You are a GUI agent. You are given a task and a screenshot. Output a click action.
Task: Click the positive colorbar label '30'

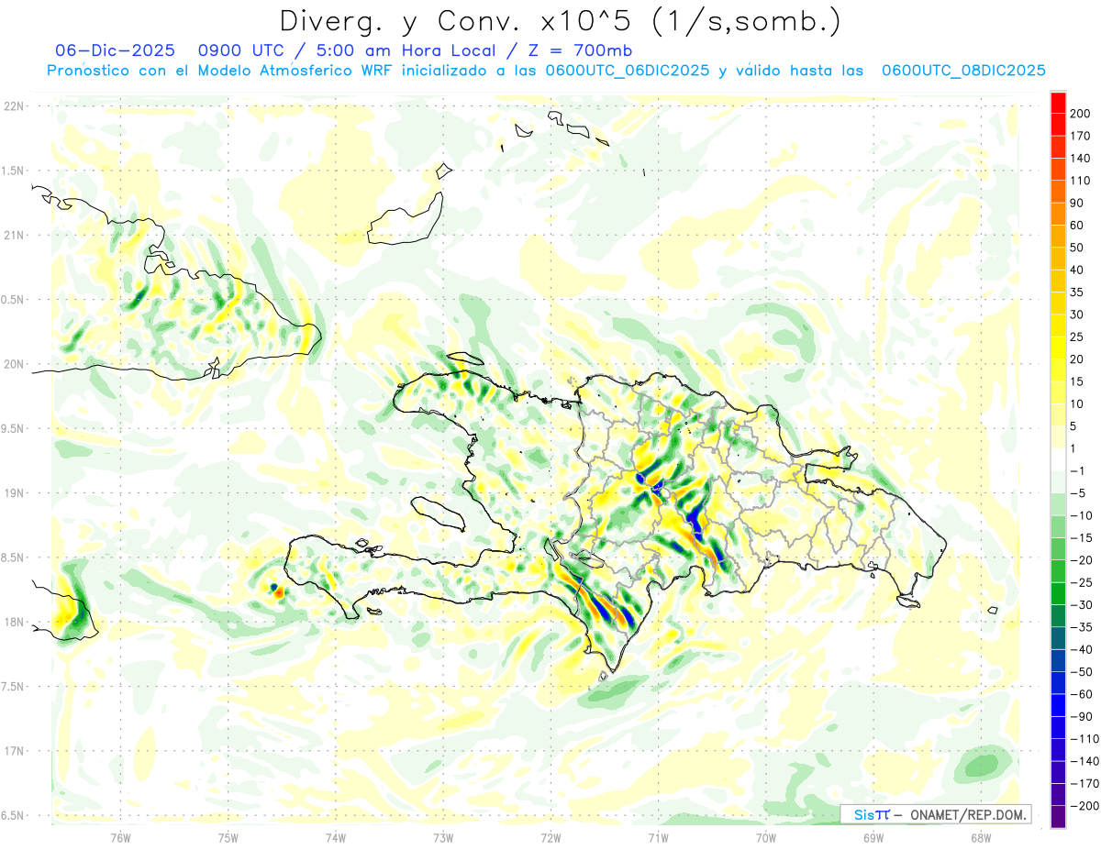[1077, 315]
